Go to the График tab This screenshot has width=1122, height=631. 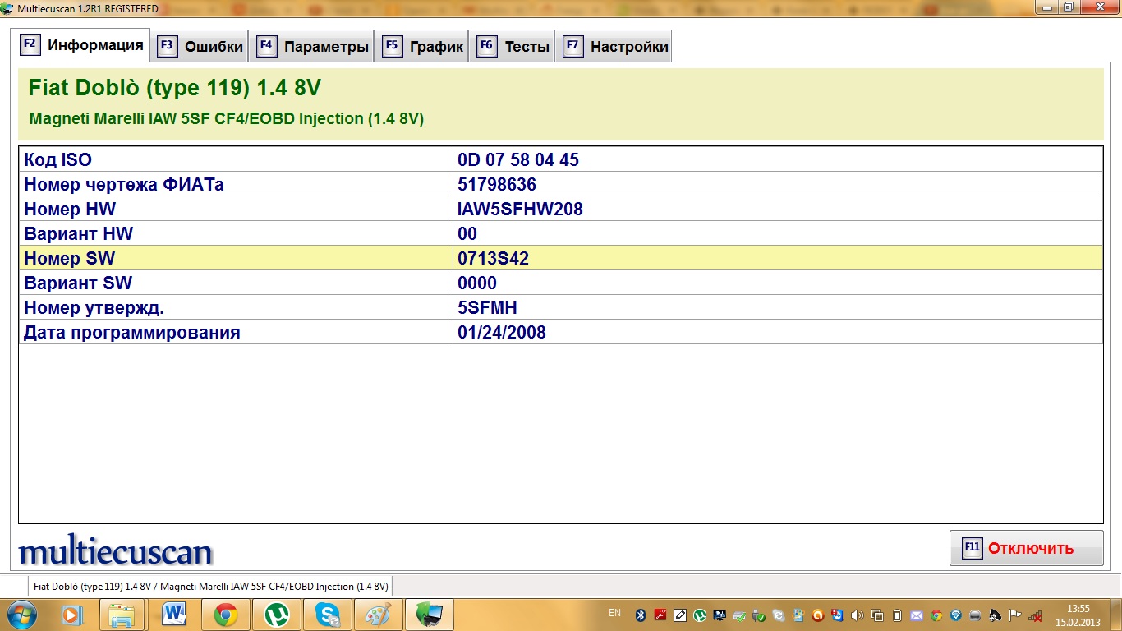(x=424, y=47)
